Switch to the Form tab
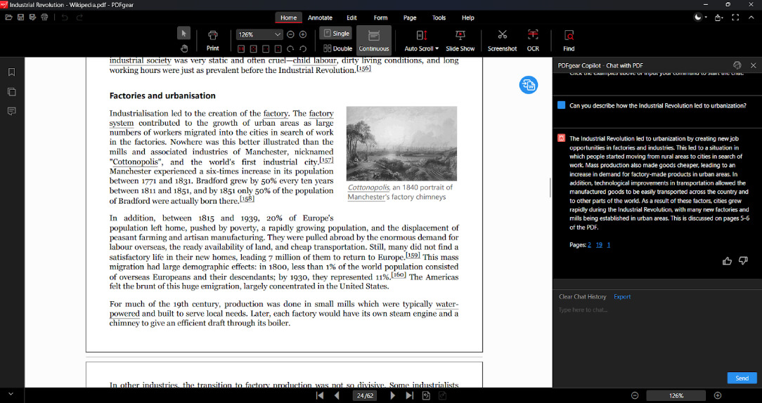 click(380, 18)
